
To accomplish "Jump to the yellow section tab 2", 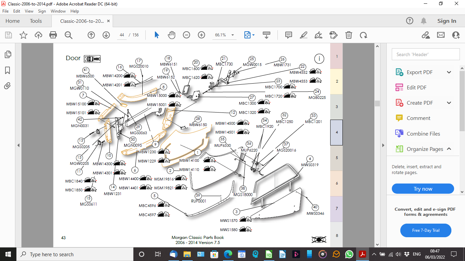I will [x=337, y=82].
